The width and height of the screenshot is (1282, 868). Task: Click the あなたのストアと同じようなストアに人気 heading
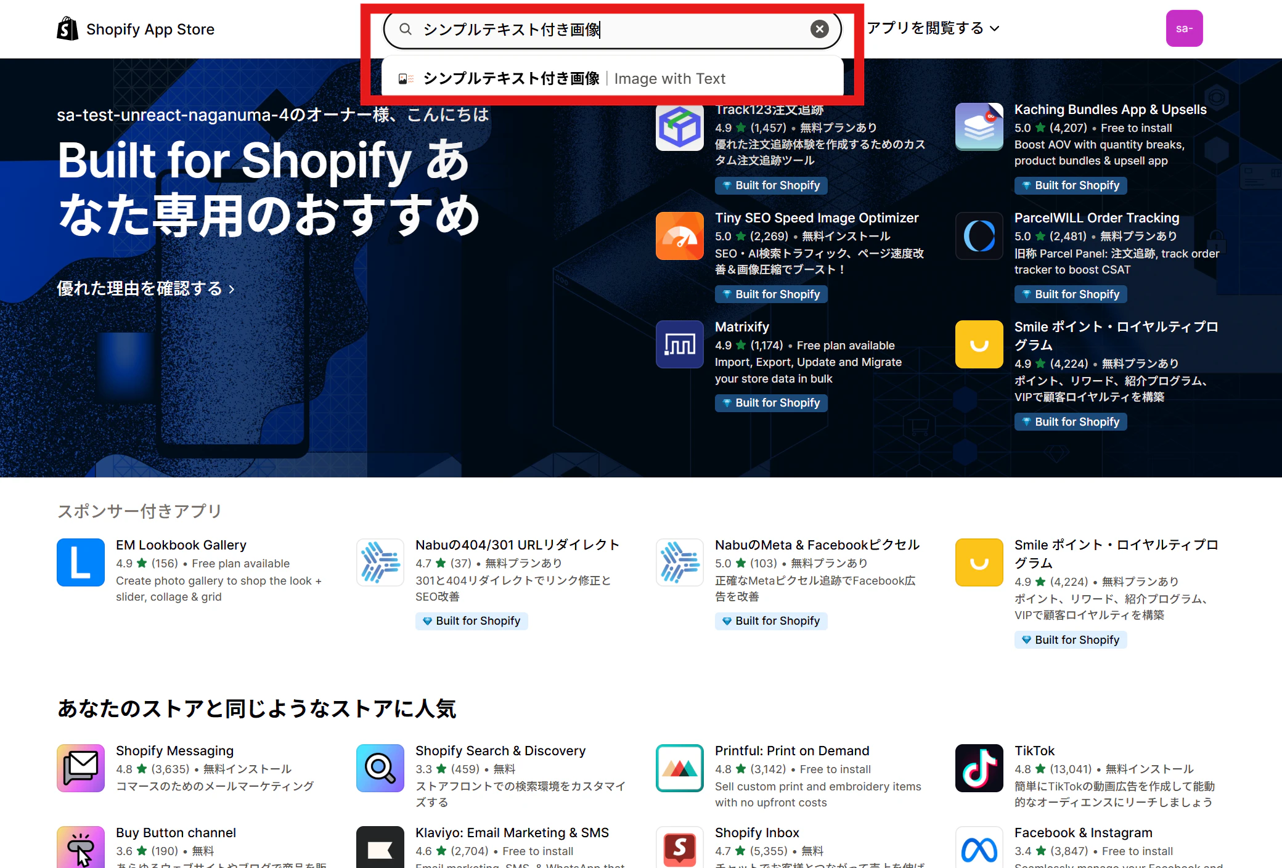click(x=256, y=708)
